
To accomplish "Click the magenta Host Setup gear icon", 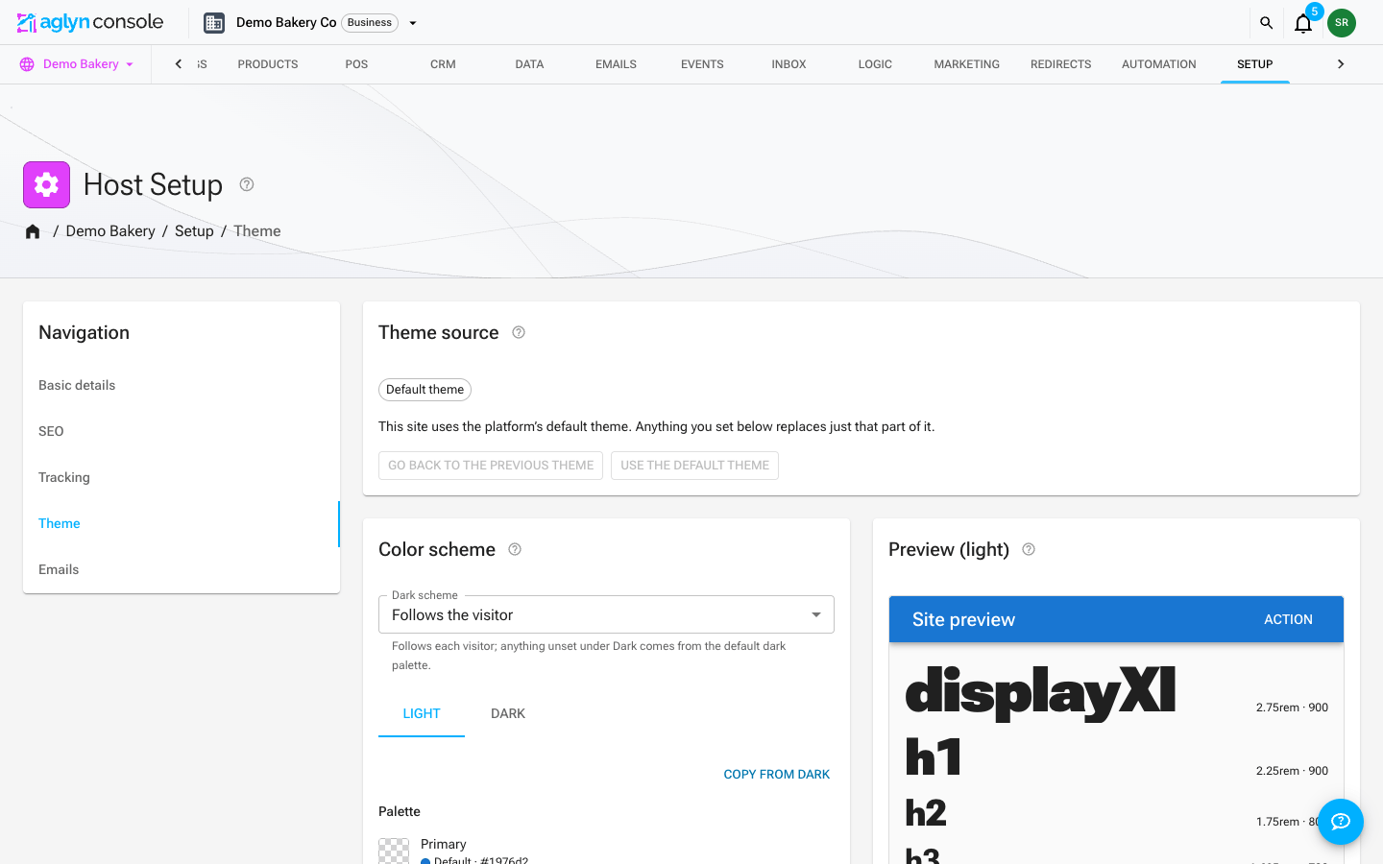I will tap(46, 184).
